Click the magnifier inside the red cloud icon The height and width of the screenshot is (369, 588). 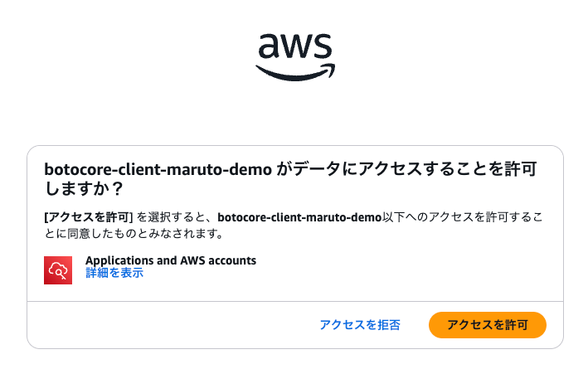click(x=61, y=273)
